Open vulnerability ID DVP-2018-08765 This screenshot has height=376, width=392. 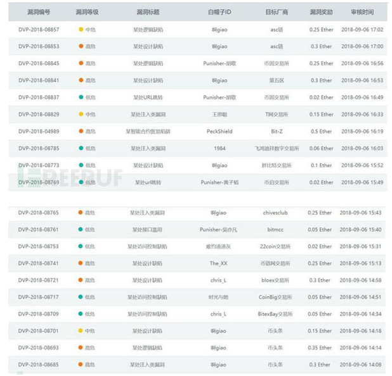(x=39, y=213)
